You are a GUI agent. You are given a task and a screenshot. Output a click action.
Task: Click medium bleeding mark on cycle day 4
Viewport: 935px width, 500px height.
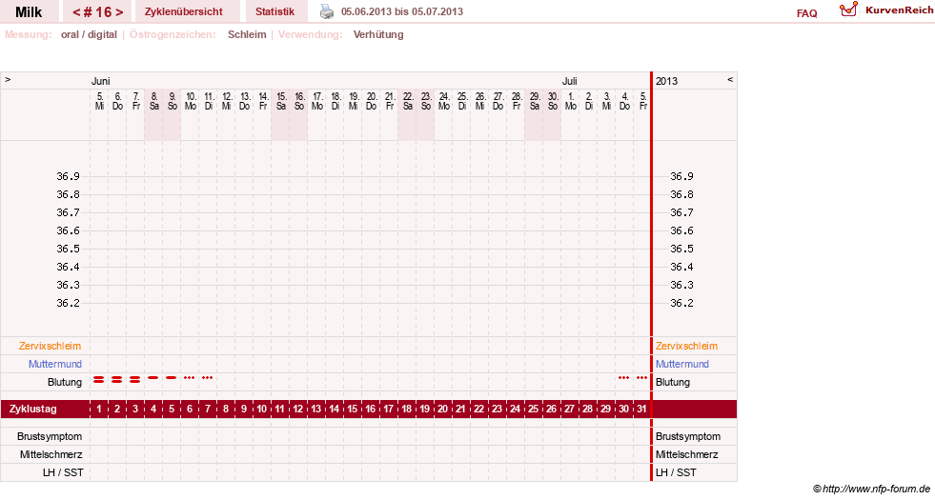(x=153, y=377)
